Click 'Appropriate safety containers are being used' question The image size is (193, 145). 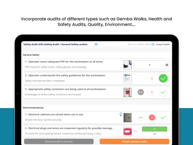tap(65, 89)
